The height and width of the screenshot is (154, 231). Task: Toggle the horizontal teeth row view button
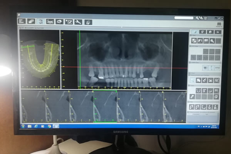click(x=217, y=68)
